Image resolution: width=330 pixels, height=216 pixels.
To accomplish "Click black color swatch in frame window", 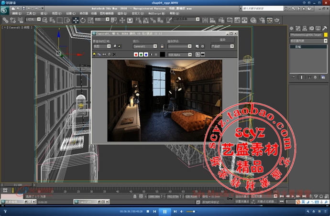I will coord(163,54).
